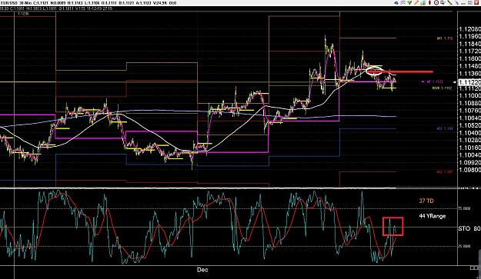The height and width of the screenshot is (279, 481).
Task: Click the blue S1 pivot level label
Action: (445, 128)
